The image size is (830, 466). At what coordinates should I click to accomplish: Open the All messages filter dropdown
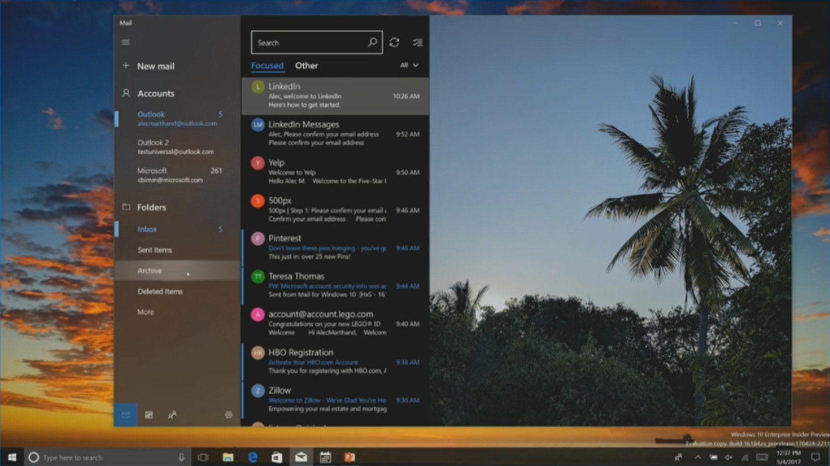408,65
